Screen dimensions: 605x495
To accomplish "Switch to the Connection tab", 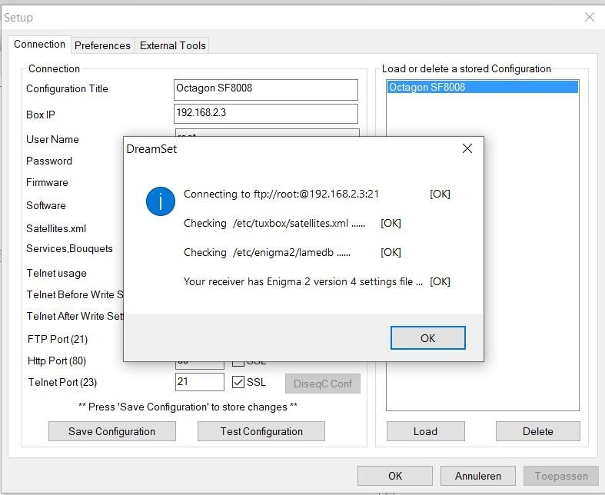I will click(x=39, y=45).
